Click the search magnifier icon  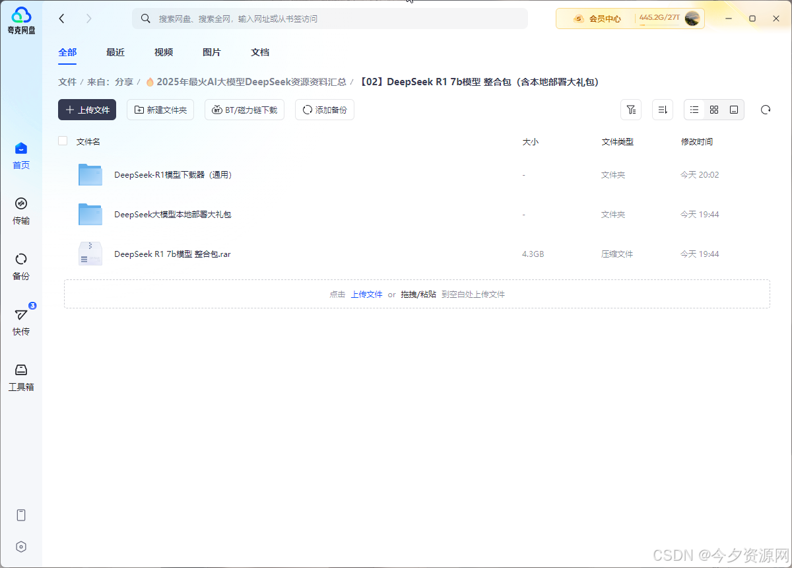tap(146, 18)
